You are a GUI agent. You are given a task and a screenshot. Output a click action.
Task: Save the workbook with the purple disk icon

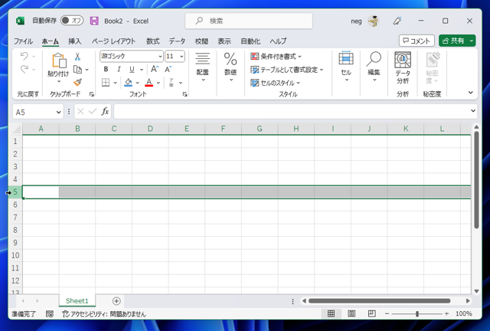tap(94, 21)
